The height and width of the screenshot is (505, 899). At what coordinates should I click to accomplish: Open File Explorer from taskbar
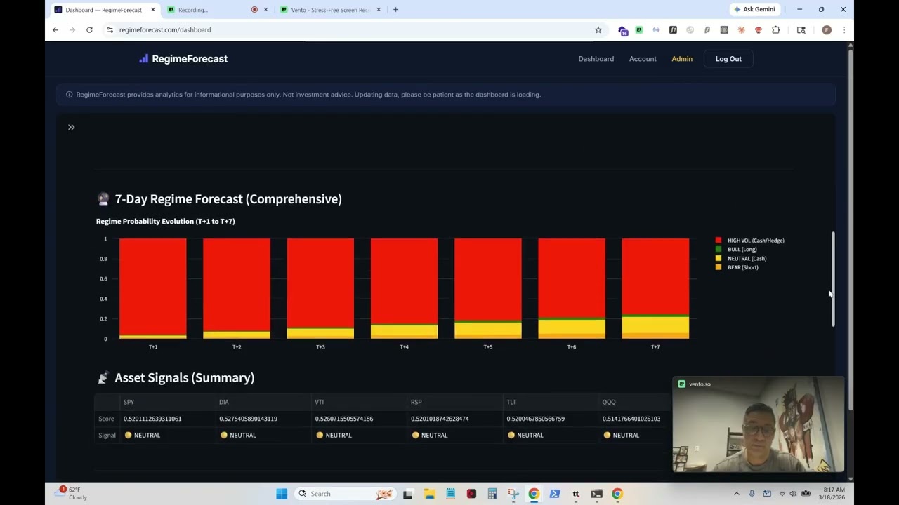point(429,494)
